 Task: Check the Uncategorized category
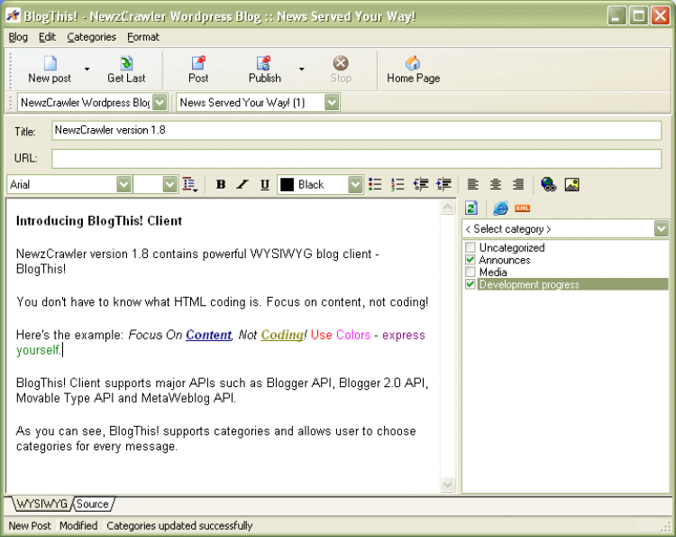[x=470, y=247]
